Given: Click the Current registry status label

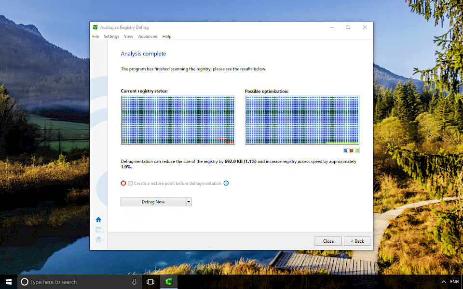Looking at the screenshot, I should (144, 91).
